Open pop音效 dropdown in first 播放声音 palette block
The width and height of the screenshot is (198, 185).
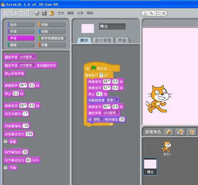click(27, 57)
